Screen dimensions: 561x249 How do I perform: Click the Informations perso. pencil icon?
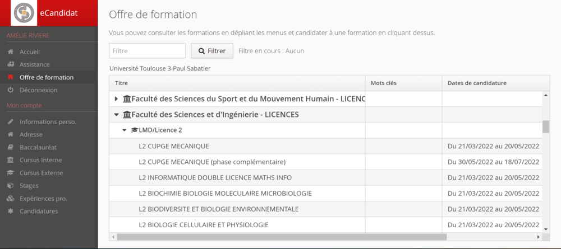tap(11, 122)
